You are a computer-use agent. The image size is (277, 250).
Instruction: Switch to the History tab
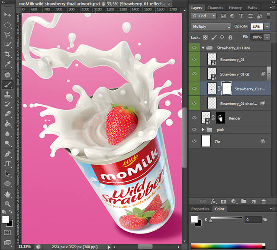click(x=235, y=8)
